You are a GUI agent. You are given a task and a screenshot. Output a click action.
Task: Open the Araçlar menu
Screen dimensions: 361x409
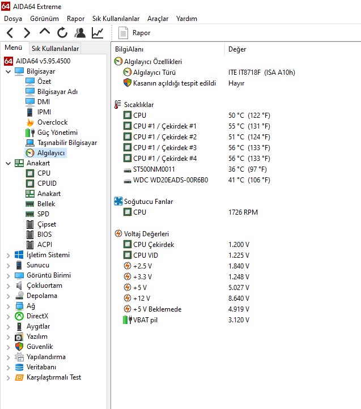pyautogui.click(x=158, y=19)
